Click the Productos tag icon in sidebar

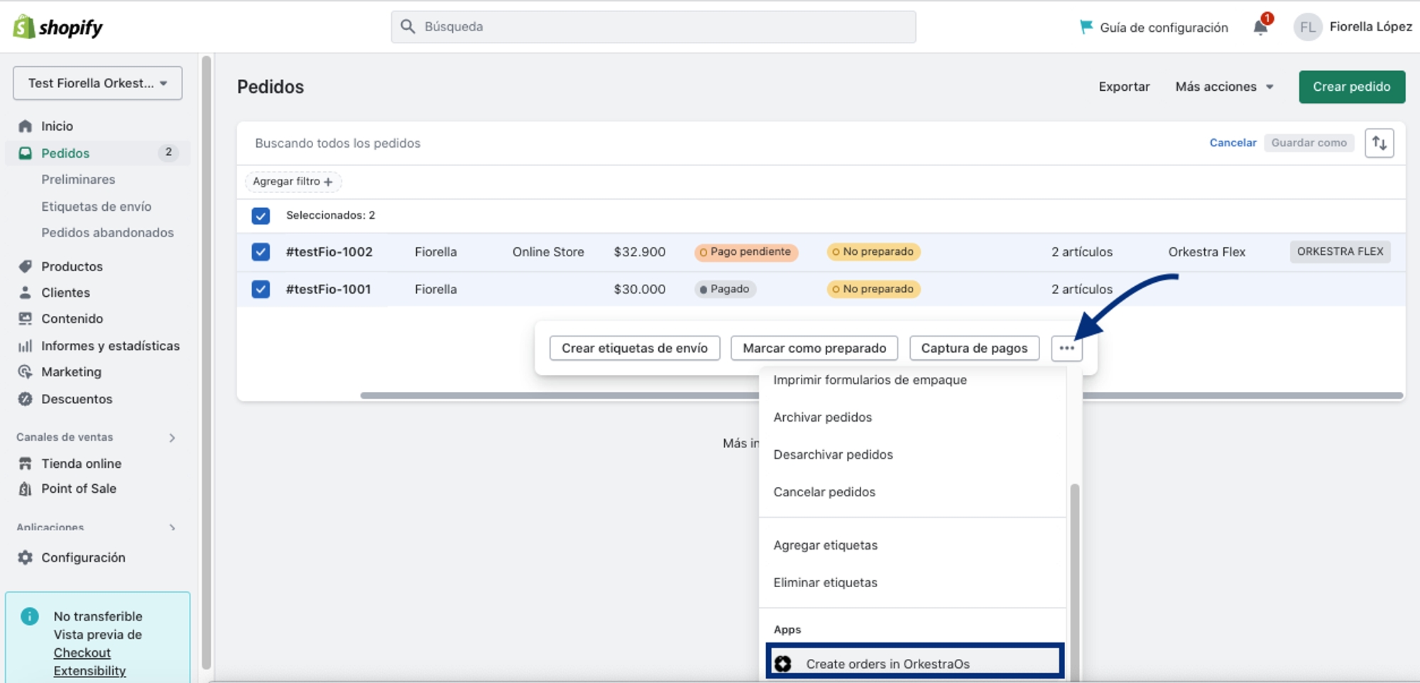26,266
